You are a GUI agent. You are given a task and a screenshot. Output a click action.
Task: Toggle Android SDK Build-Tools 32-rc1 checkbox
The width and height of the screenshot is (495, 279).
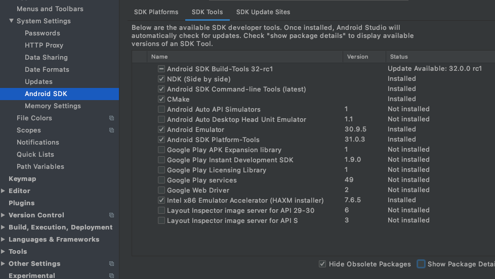point(161,69)
